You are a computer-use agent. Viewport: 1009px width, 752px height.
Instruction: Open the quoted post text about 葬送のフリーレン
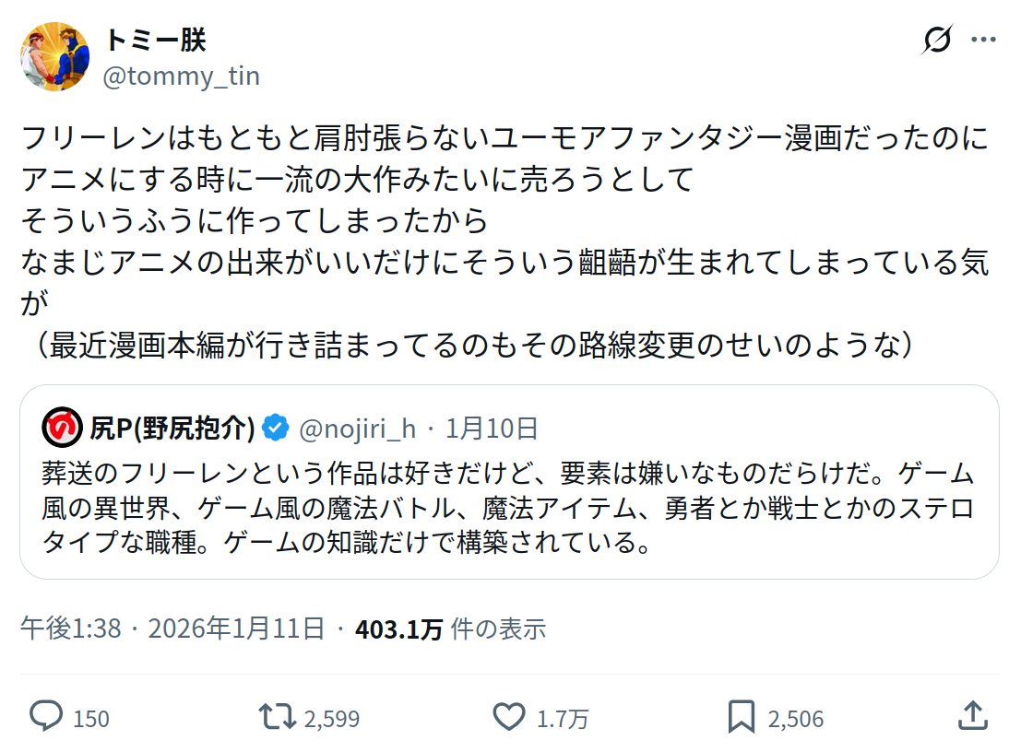coord(507,508)
